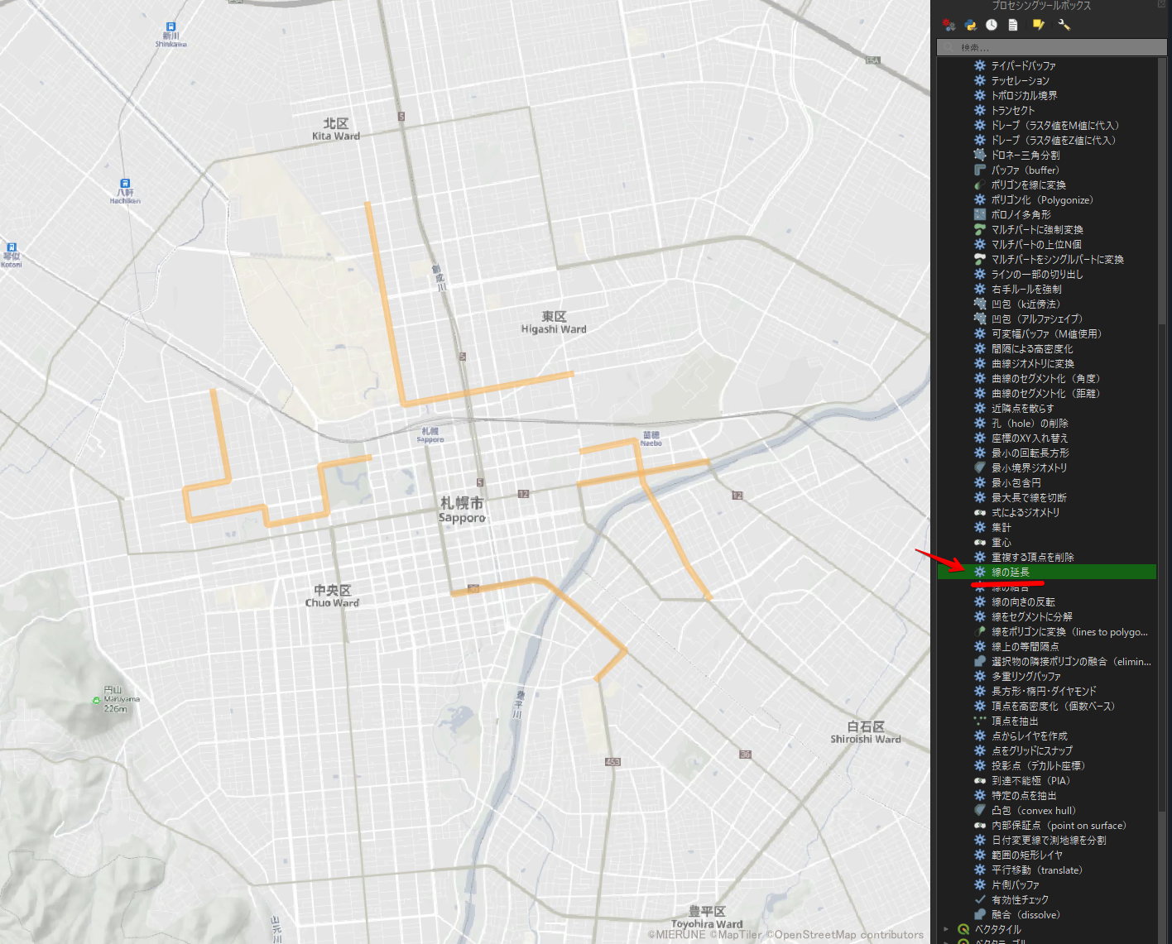Open processing Options wrench icon
Viewport: 1172px width, 944px height.
(x=1064, y=26)
